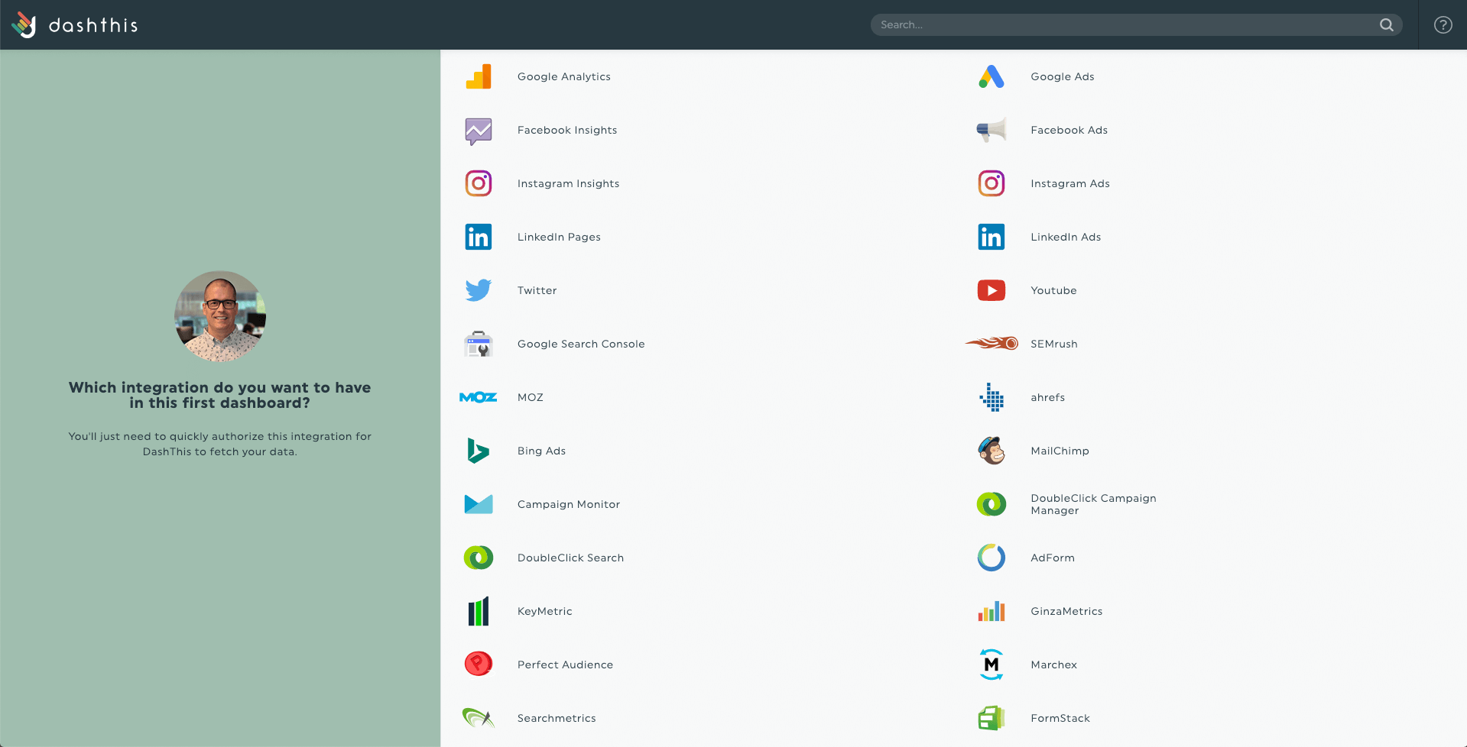
Task: Click the Facebook Insights chart icon
Action: click(479, 131)
